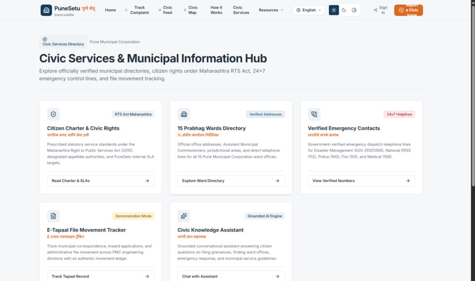Click Track Tapaal Record button

tap(101, 276)
